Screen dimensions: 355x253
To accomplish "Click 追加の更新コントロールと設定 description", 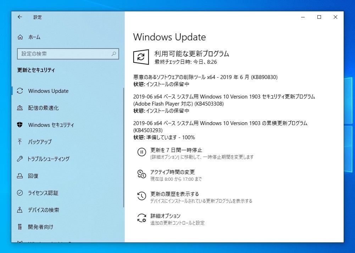I will [x=177, y=223].
